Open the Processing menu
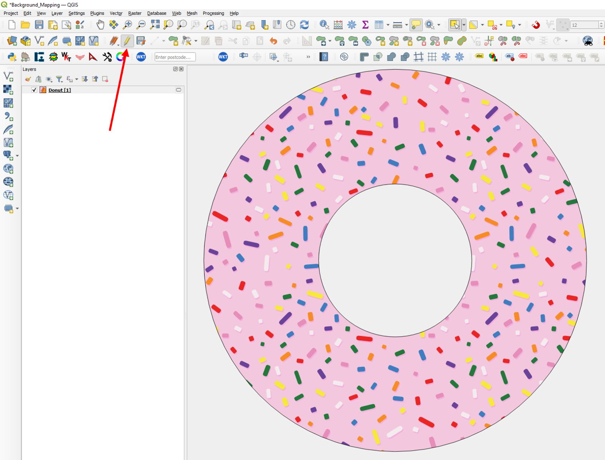This screenshot has width=605, height=460. (213, 13)
